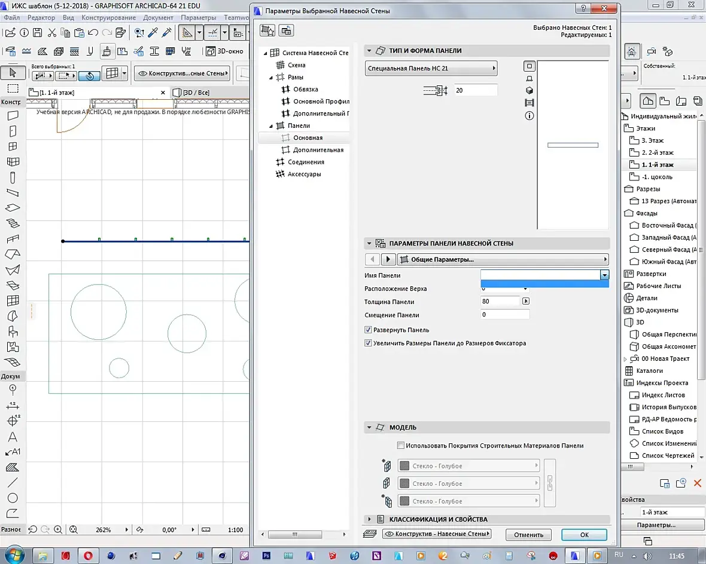Open Общие Параметры page selector dropdown
The image size is (706, 564).
click(x=503, y=259)
